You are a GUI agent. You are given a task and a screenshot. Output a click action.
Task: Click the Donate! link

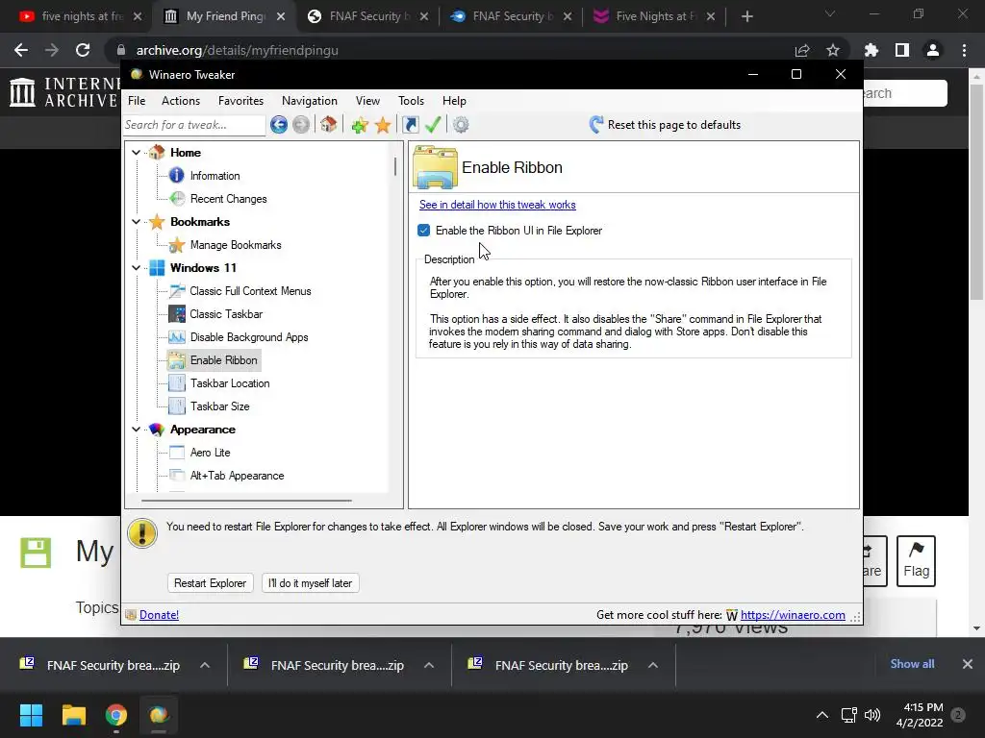click(159, 615)
